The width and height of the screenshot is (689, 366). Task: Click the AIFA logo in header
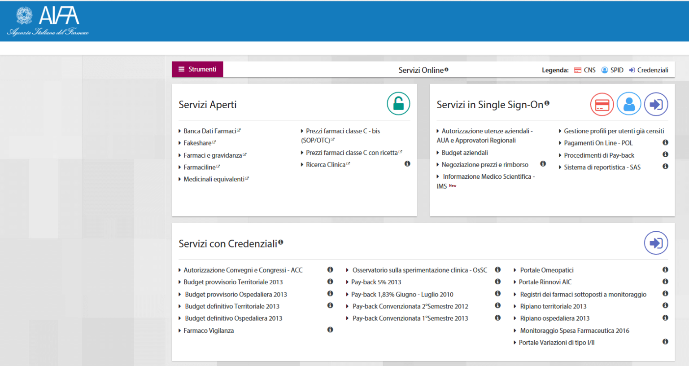pos(48,21)
